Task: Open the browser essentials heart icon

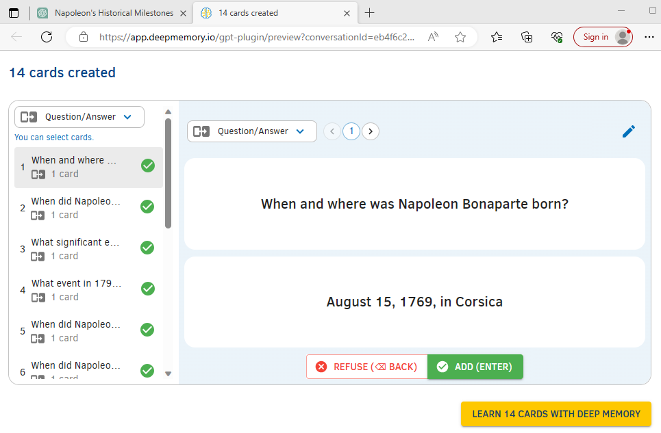Action: 557,37
